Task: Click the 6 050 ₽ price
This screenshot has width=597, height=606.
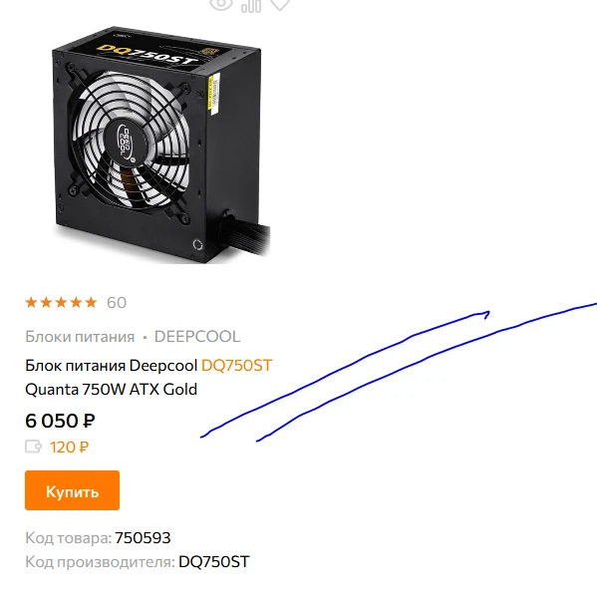Action: pyautogui.click(x=60, y=421)
